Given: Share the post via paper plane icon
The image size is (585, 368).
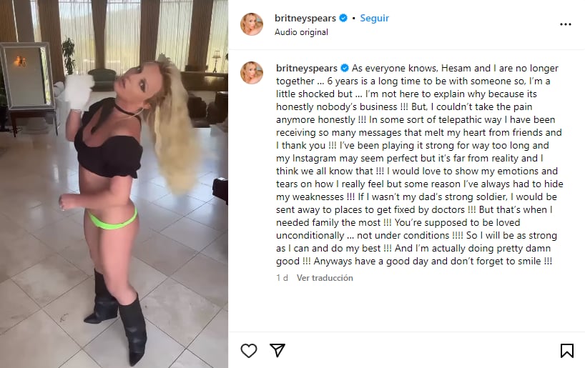Looking at the screenshot, I should [277, 350].
